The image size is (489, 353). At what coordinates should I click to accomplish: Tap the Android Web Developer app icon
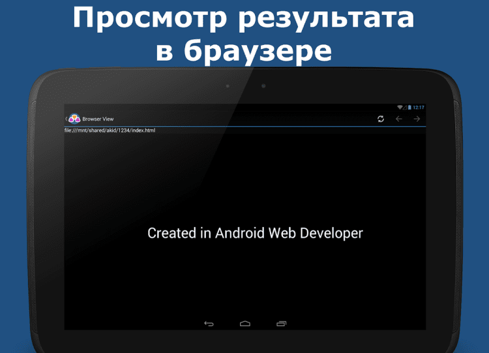pos(74,119)
